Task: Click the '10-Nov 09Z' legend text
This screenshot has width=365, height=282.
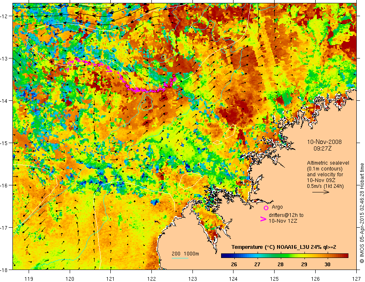Action: pos(320,180)
